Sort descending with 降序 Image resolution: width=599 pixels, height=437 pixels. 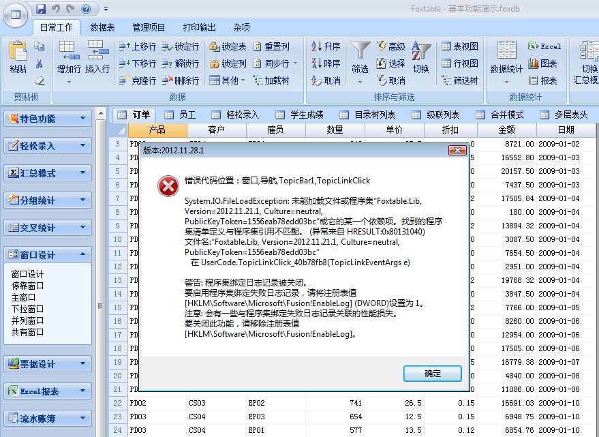pyautogui.click(x=326, y=63)
